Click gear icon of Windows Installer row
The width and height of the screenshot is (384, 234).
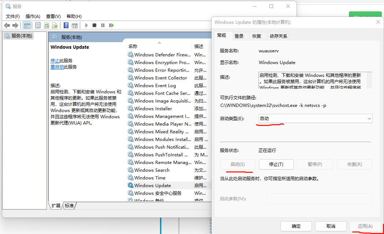(x=131, y=108)
